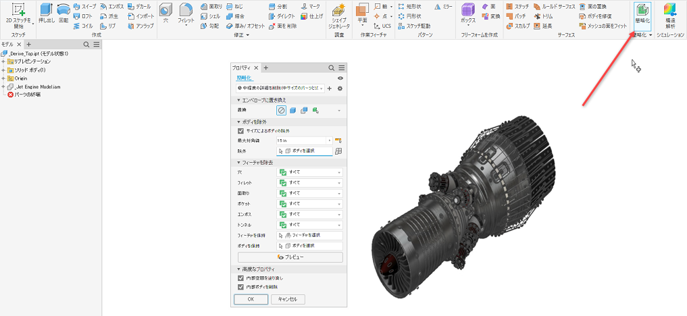The height and width of the screenshot is (316, 687).
Task: Confirm with the OK button
Action: click(251, 299)
